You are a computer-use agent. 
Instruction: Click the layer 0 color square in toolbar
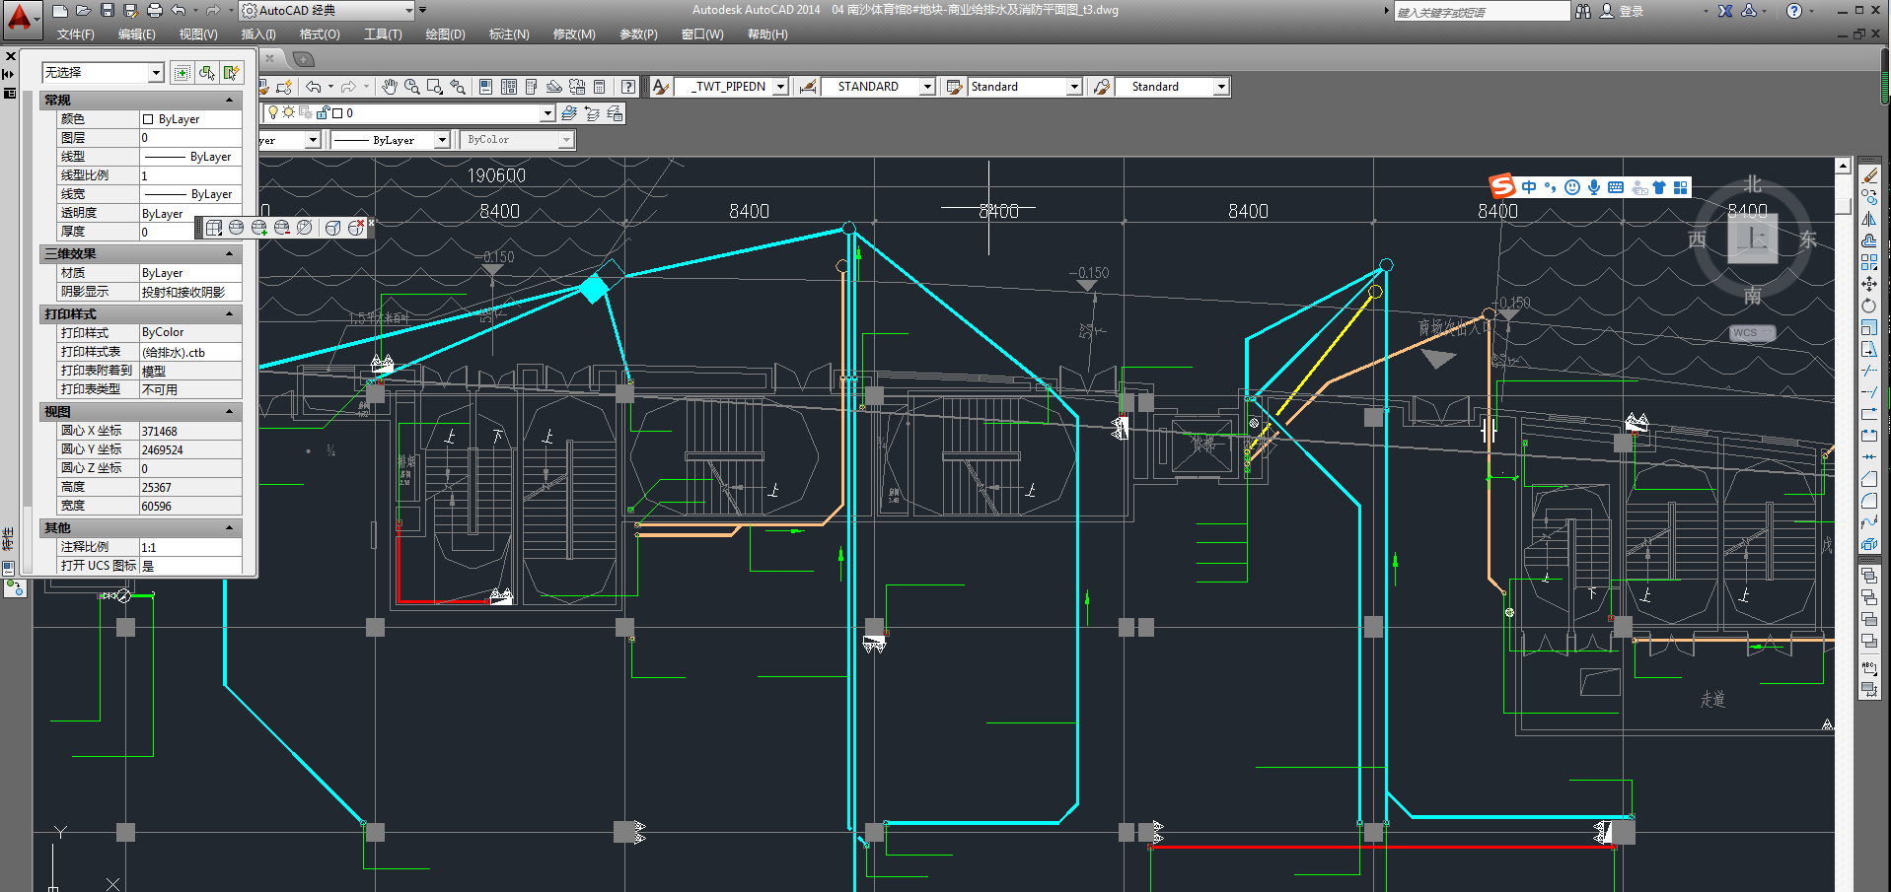pyautogui.click(x=336, y=113)
